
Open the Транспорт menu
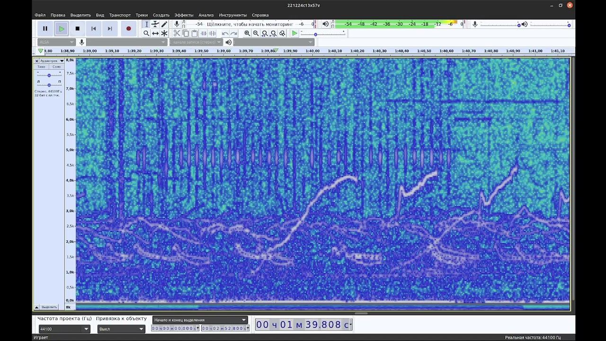click(x=120, y=15)
